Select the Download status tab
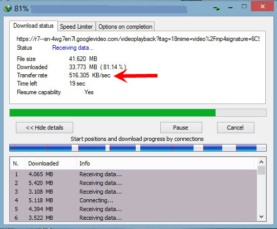The image size is (277, 229). click(x=33, y=26)
